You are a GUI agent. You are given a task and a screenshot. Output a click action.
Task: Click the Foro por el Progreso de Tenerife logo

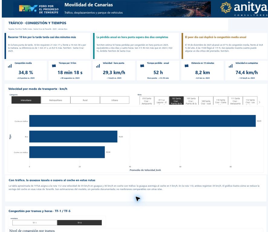39,9
